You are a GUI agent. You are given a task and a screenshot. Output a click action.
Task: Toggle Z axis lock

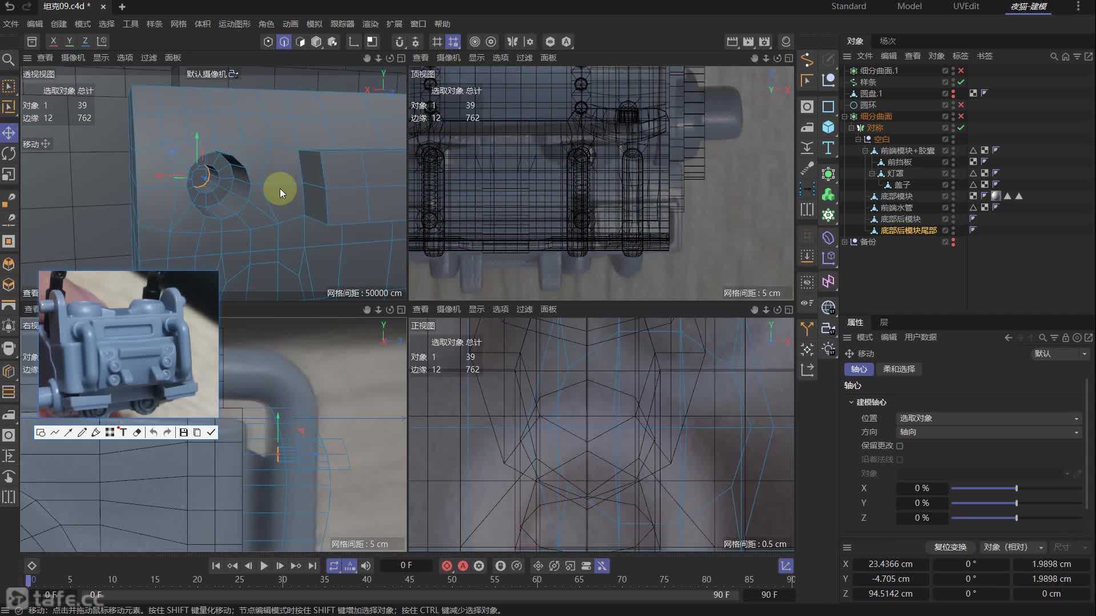tap(85, 42)
